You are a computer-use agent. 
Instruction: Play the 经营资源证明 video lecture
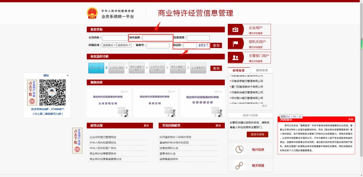203,103
